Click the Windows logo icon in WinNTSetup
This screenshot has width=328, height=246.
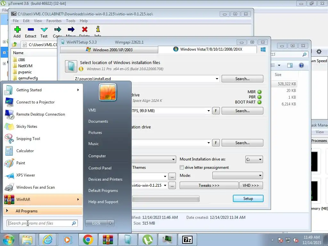(263, 50)
